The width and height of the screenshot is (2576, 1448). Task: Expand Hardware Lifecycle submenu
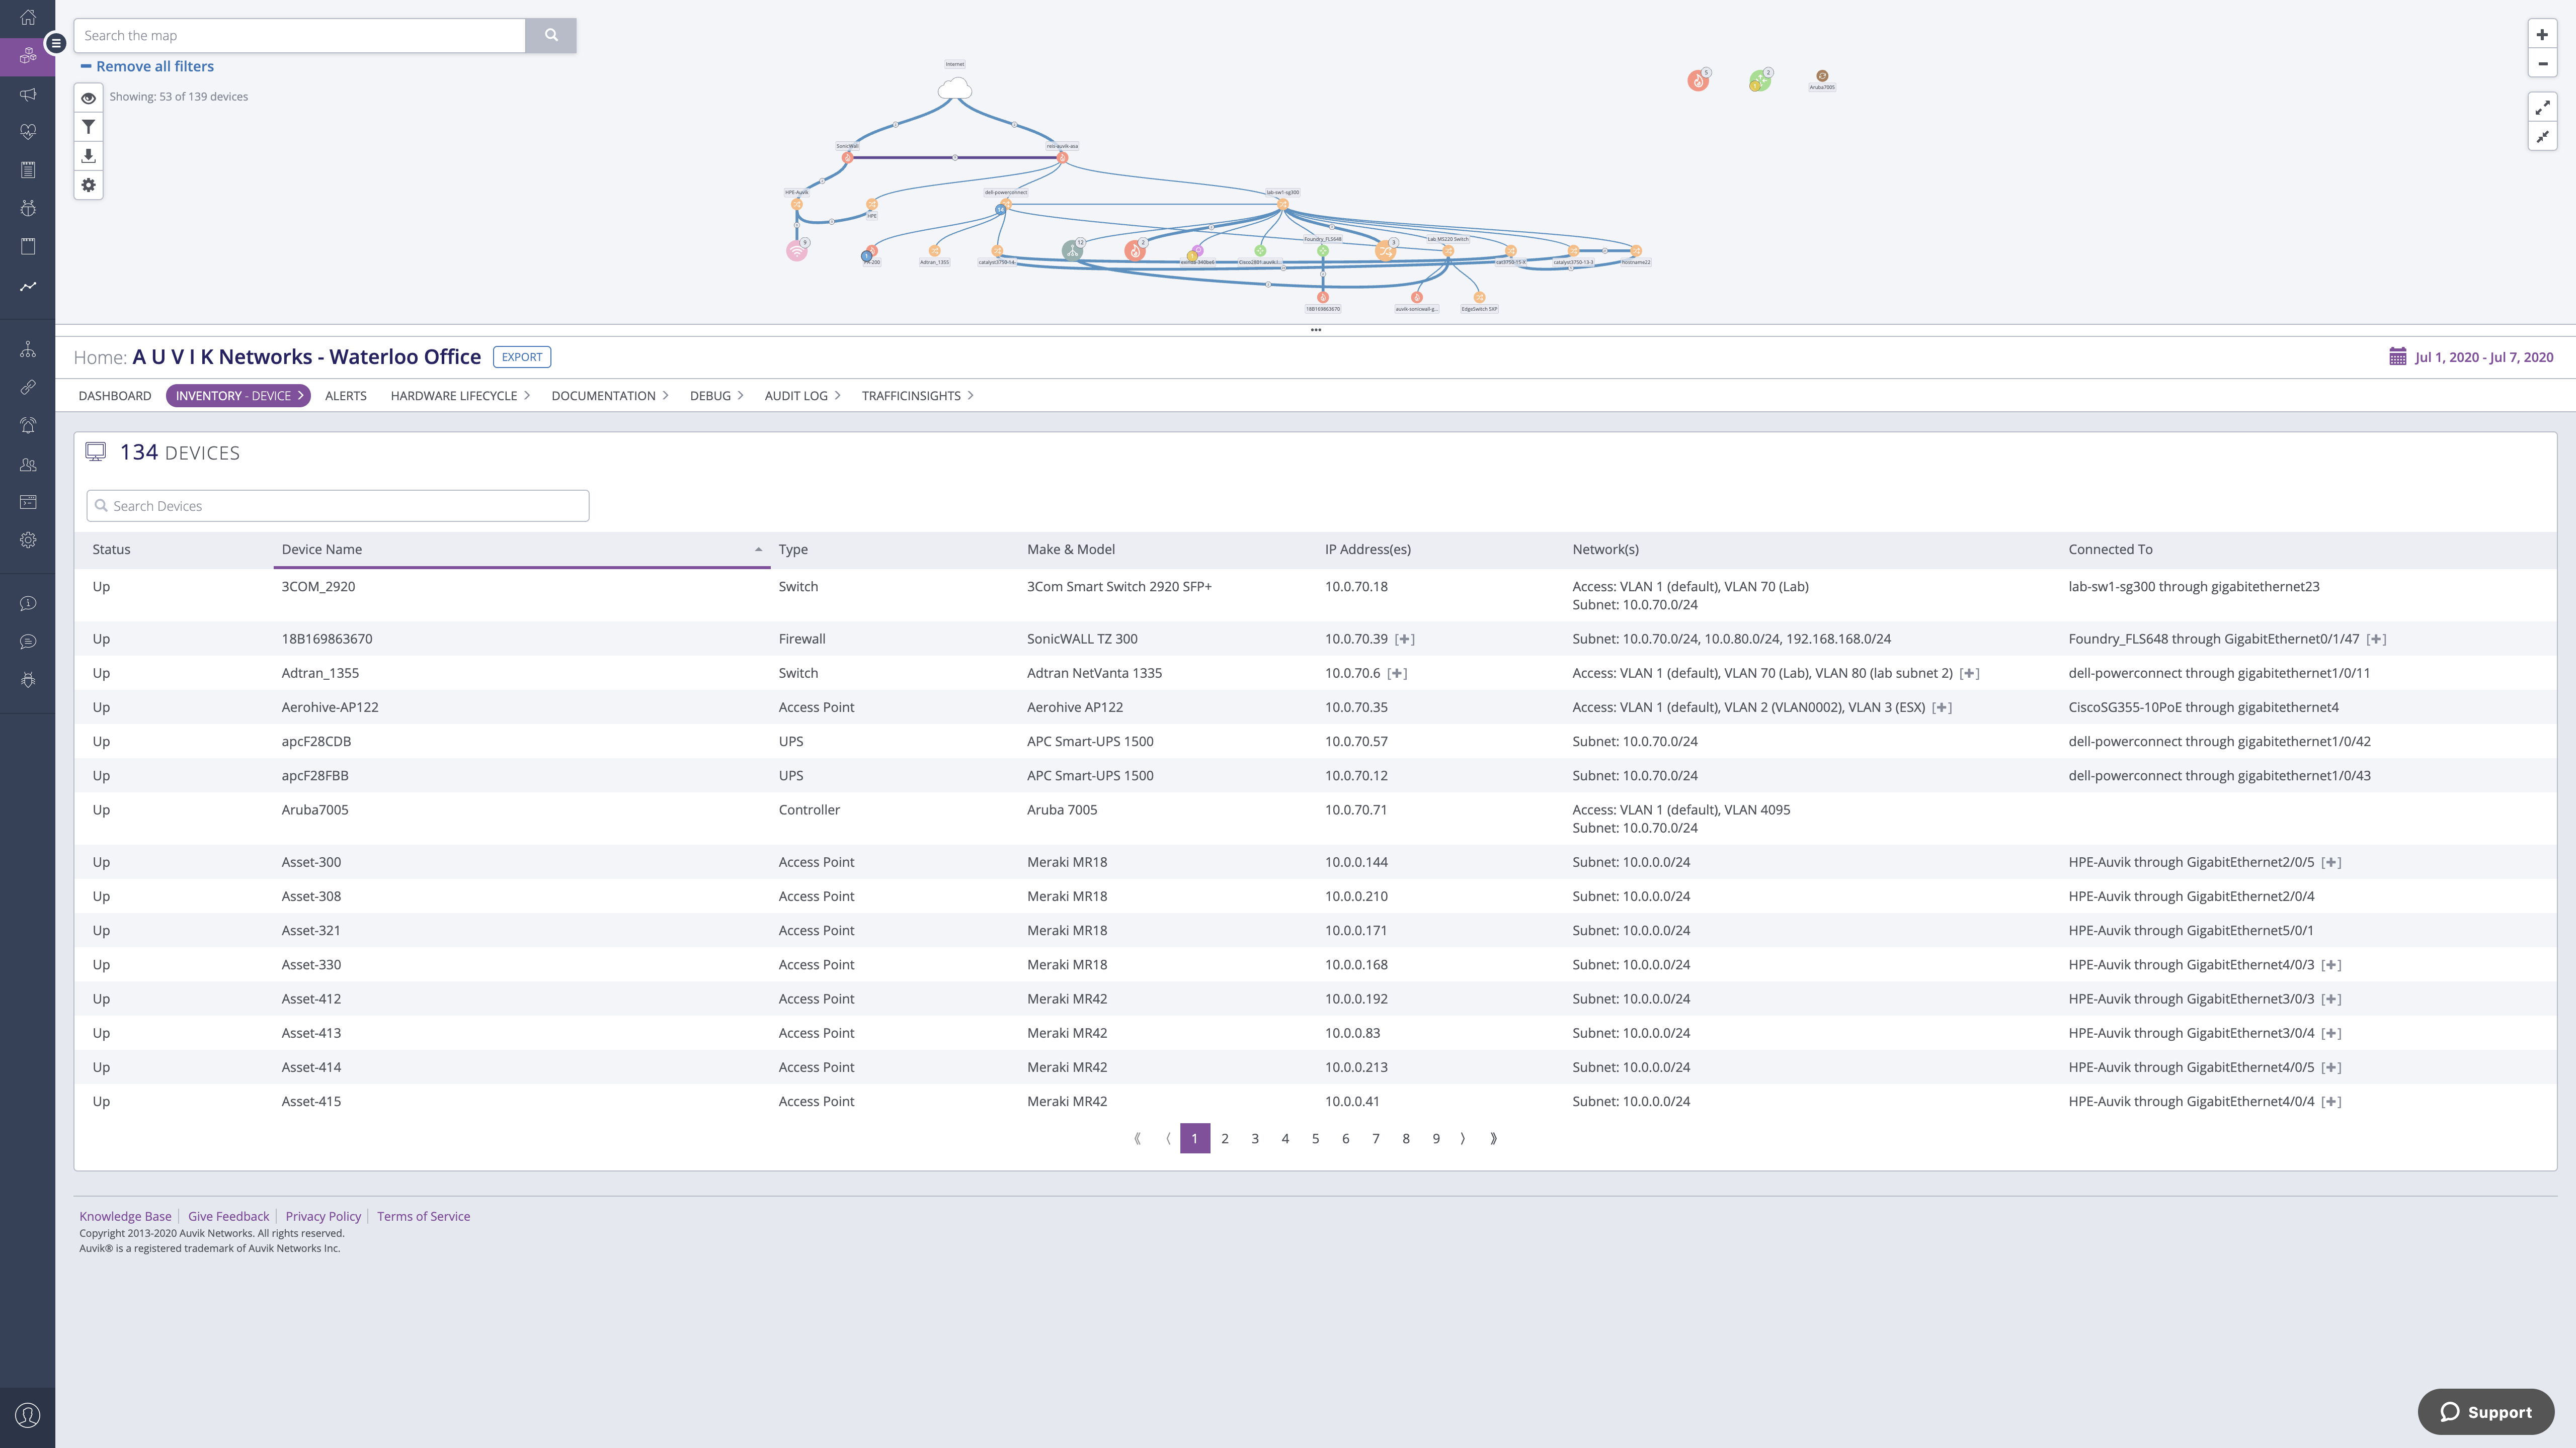click(527, 396)
